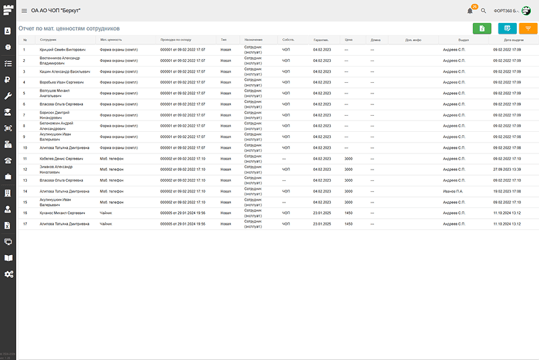Screen dimensions: 539x360
Task: Sort table by Дата выдачи column header
Action: point(513,40)
